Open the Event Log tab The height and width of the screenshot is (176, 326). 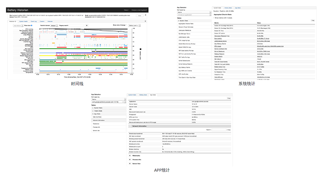(x=33, y=21)
